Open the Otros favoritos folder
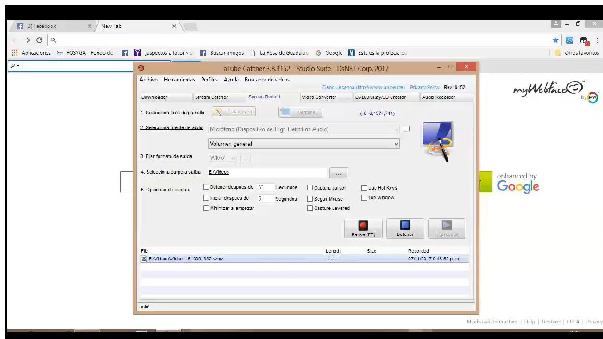 pos(577,53)
